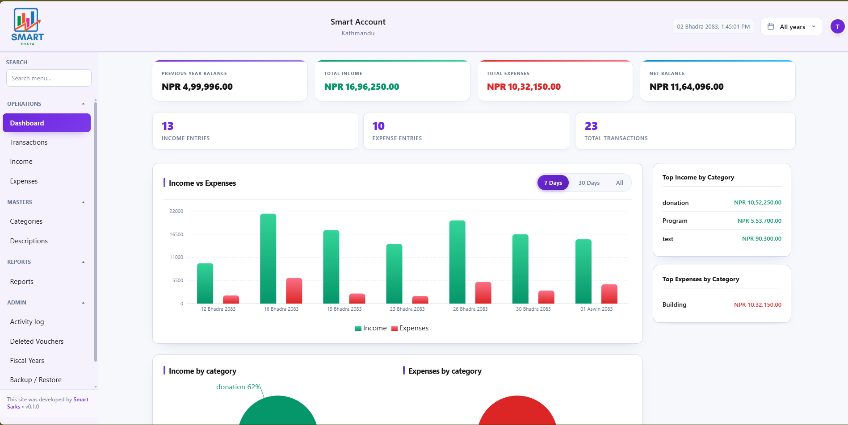Click the sidebar vertical scrollbar
The height and width of the screenshot is (425, 848).
point(96,232)
